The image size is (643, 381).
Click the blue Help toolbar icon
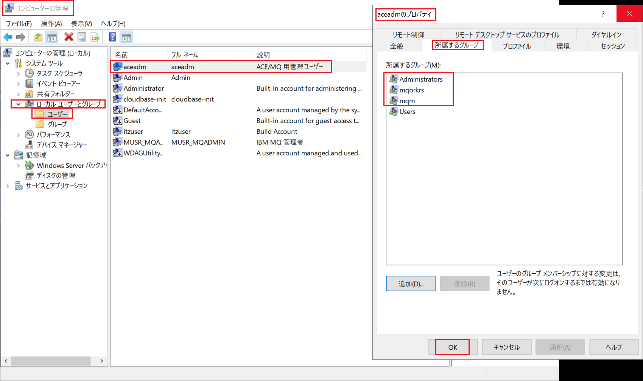tap(112, 37)
